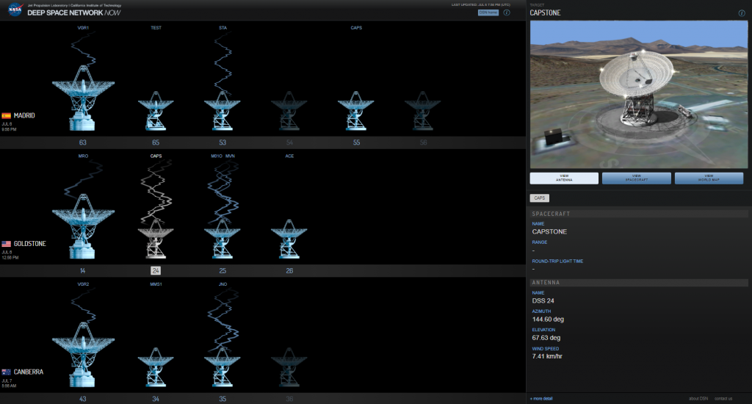Select Goldstone antenna dish 26 tracking ACE
The height and width of the screenshot is (404, 752).
click(x=289, y=242)
